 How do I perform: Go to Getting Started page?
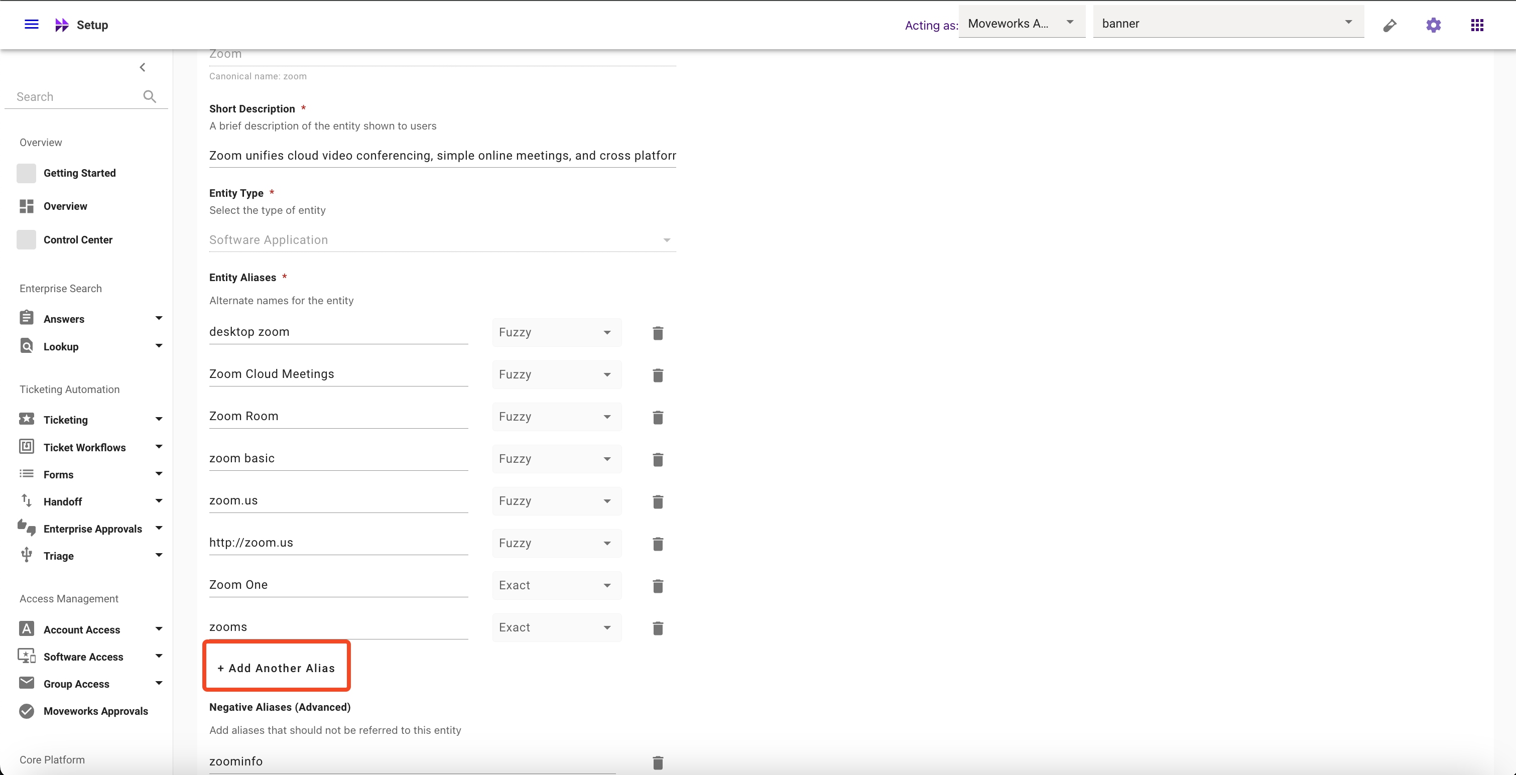[79, 173]
